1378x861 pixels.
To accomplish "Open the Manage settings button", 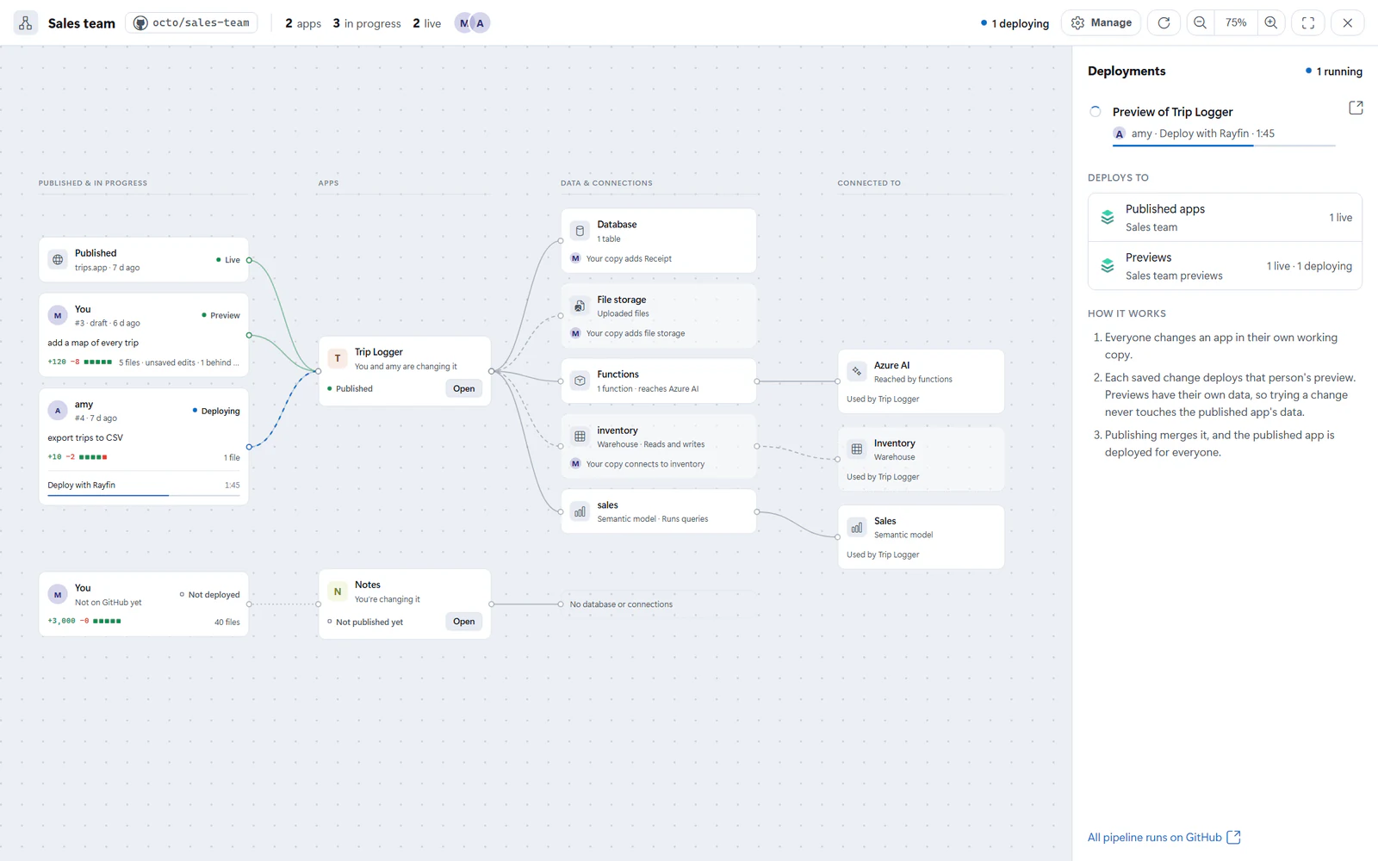I will coord(1102,23).
